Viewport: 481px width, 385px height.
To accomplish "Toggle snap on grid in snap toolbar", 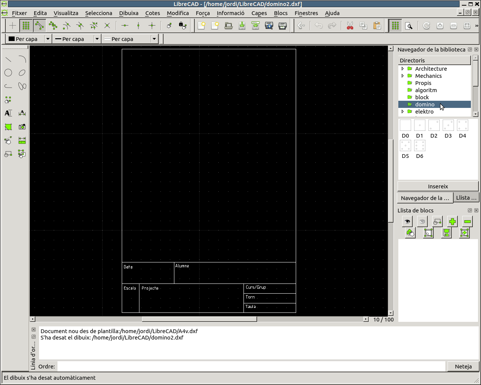I will click(x=26, y=26).
